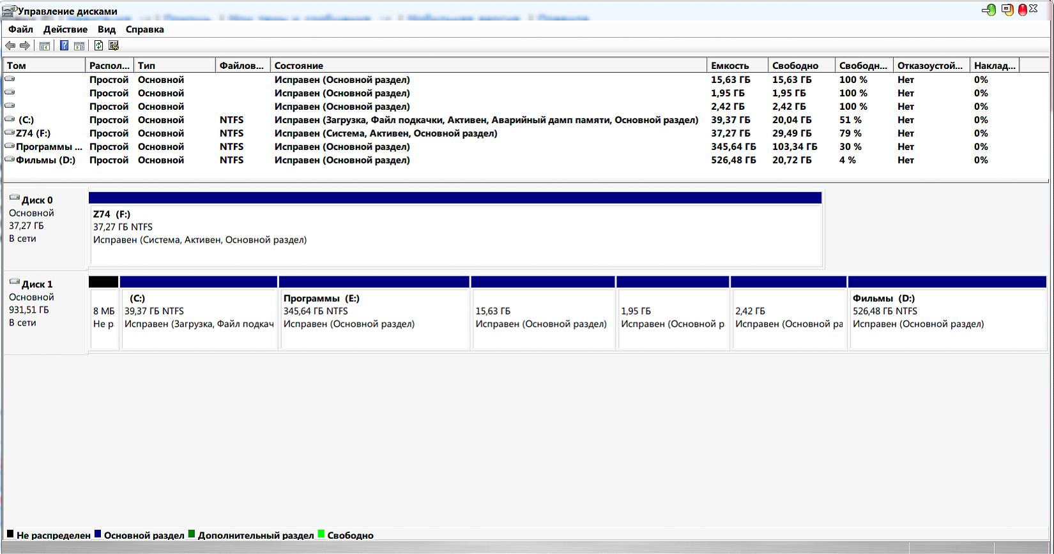Click the Свободно legend label

coord(351,535)
